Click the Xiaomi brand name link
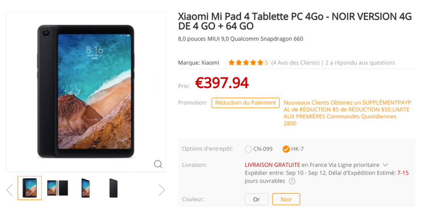The image size is (421, 207). [x=210, y=63]
